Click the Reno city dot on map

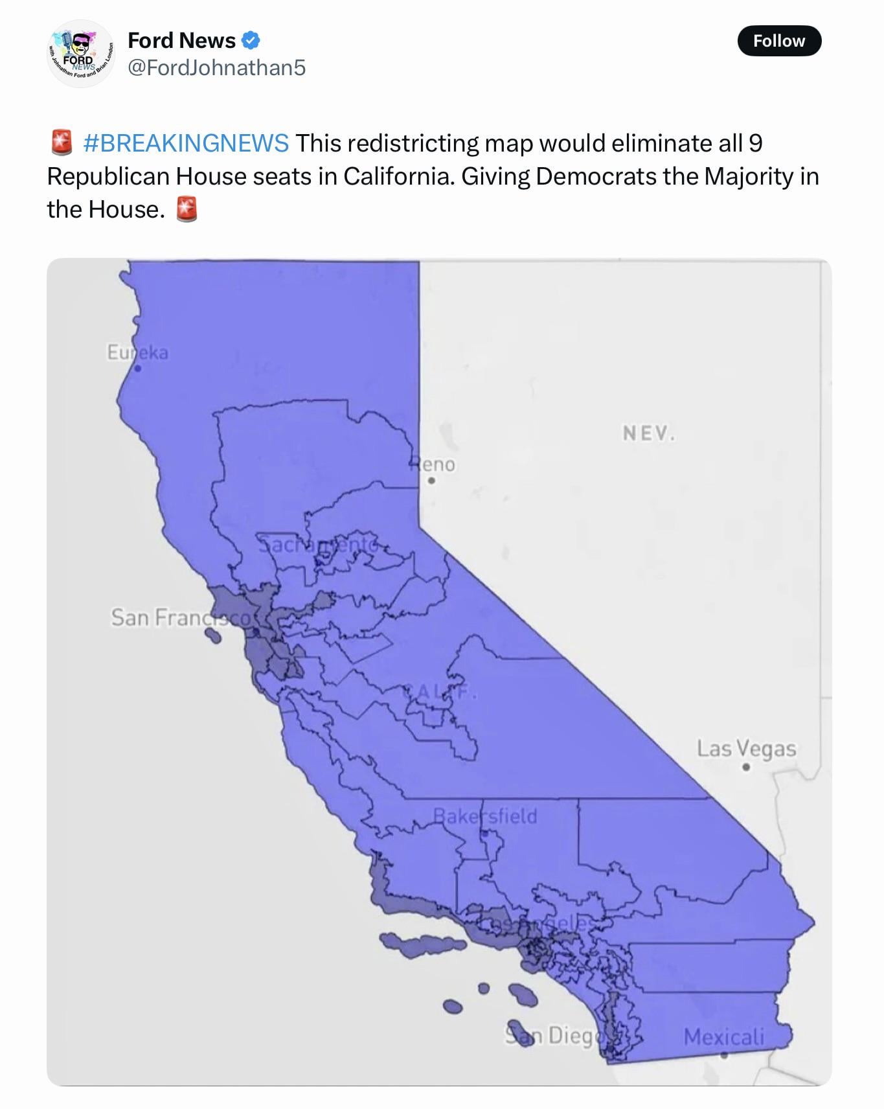click(431, 481)
